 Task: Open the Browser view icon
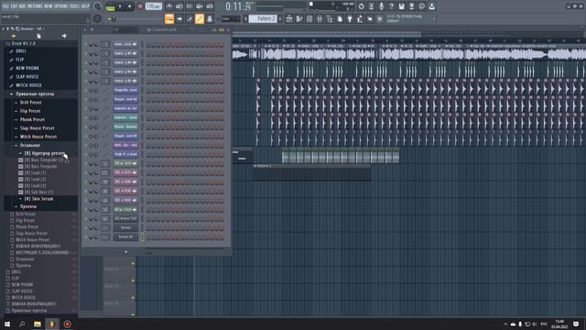(330, 18)
